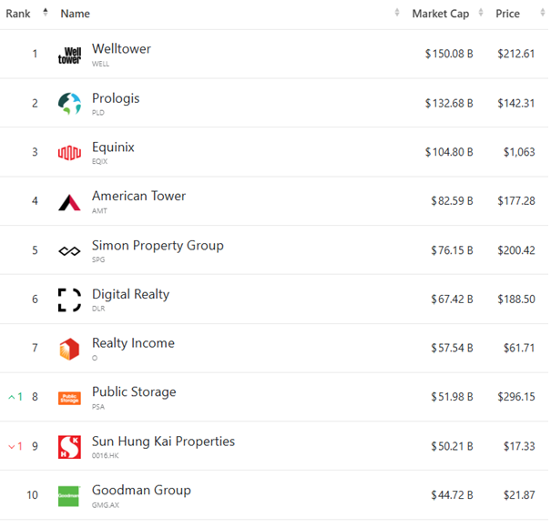Sort by Market Cap using sort arrows

481,13
